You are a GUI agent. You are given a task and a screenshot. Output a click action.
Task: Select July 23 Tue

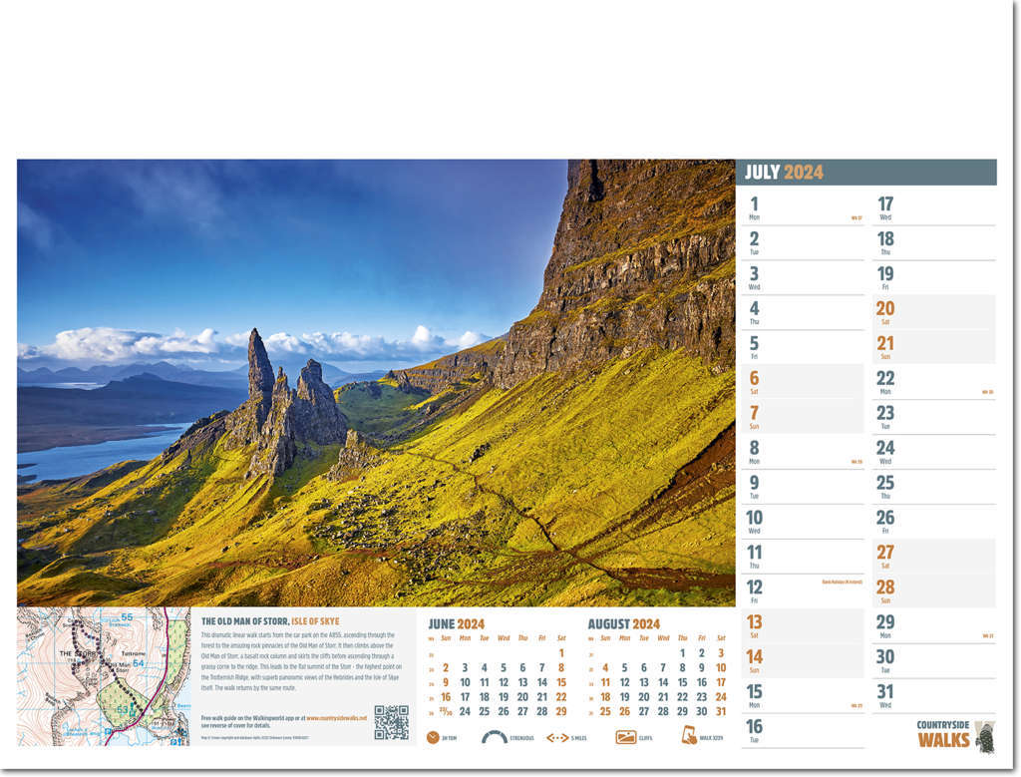pyautogui.click(x=933, y=418)
